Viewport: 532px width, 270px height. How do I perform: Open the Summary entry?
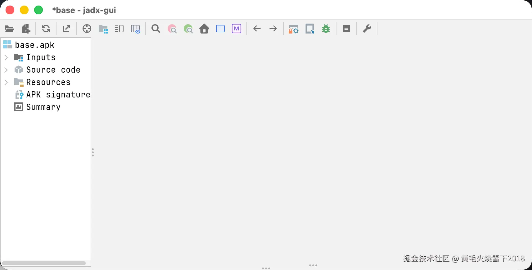[x=38, y=107]
